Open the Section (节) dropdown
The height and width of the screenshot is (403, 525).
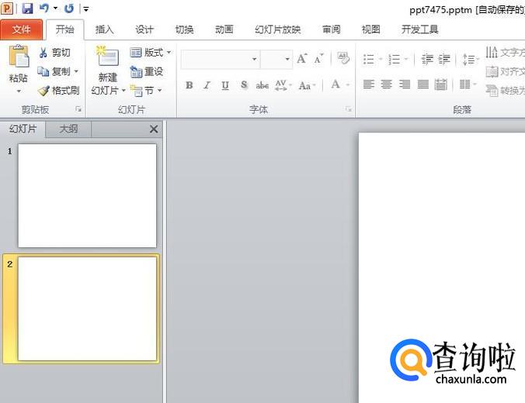tap(146, 91)
